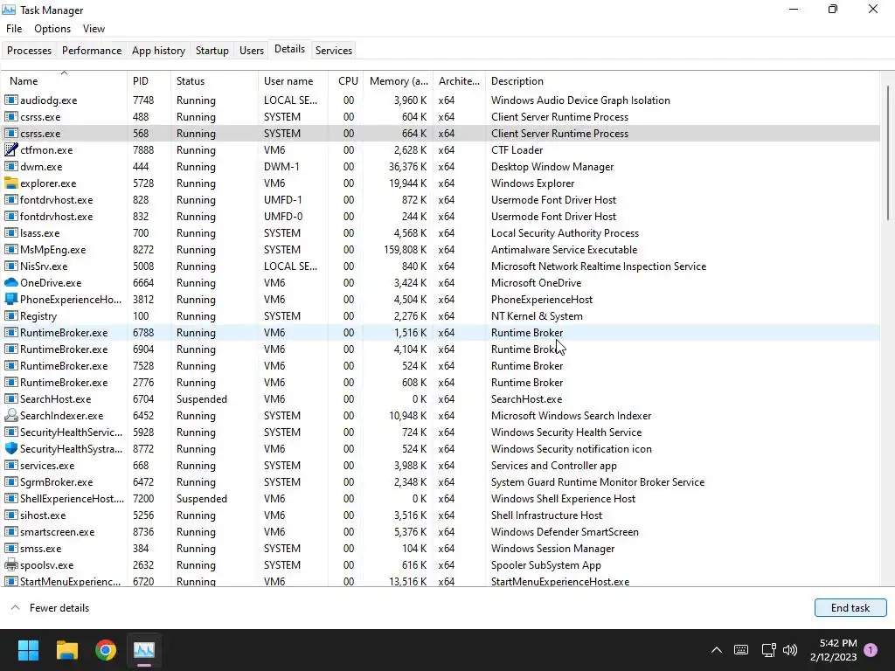
Task: Click the Task Manager taskbar icon
Action: (144, 650)
